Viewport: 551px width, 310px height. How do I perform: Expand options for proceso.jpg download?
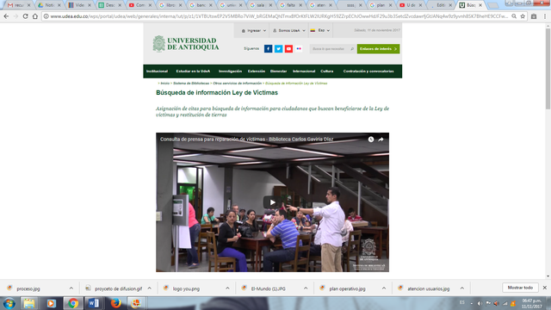(71, 288)
